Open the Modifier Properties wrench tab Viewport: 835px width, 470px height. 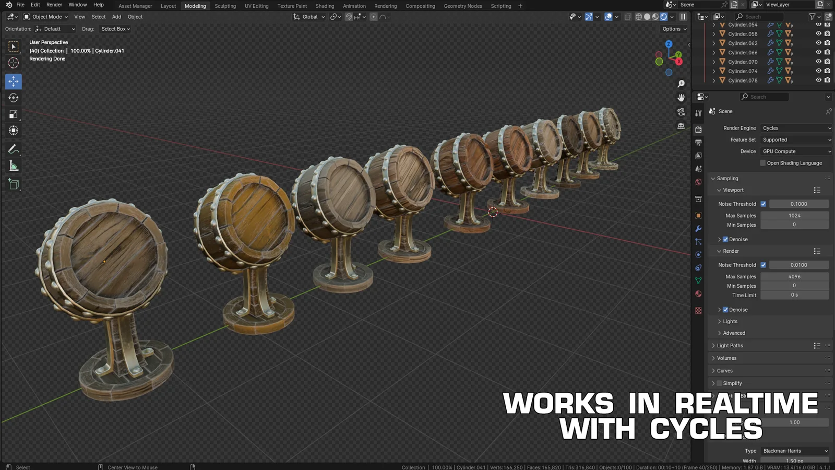698,228
